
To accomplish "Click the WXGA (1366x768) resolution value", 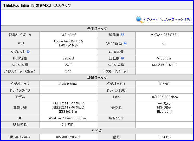I will coord(164,35).
